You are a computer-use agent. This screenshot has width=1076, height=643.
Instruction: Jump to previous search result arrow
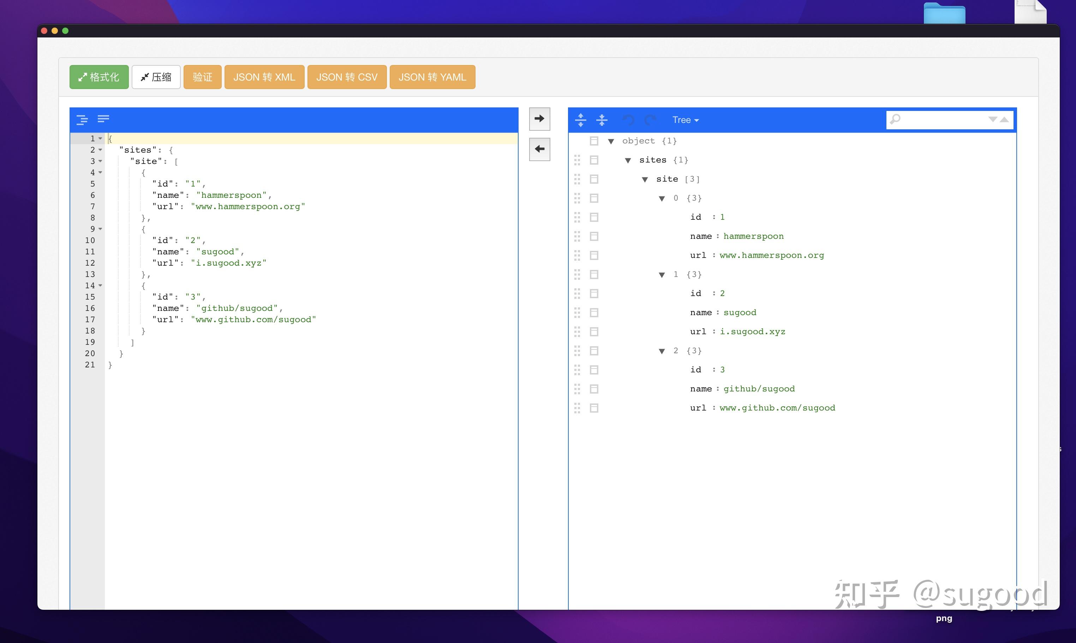tap(1005, 119)
